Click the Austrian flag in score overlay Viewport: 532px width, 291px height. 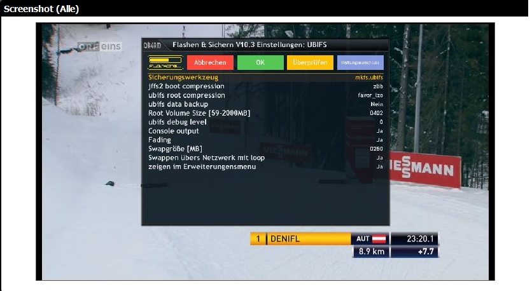click(379, 239)
